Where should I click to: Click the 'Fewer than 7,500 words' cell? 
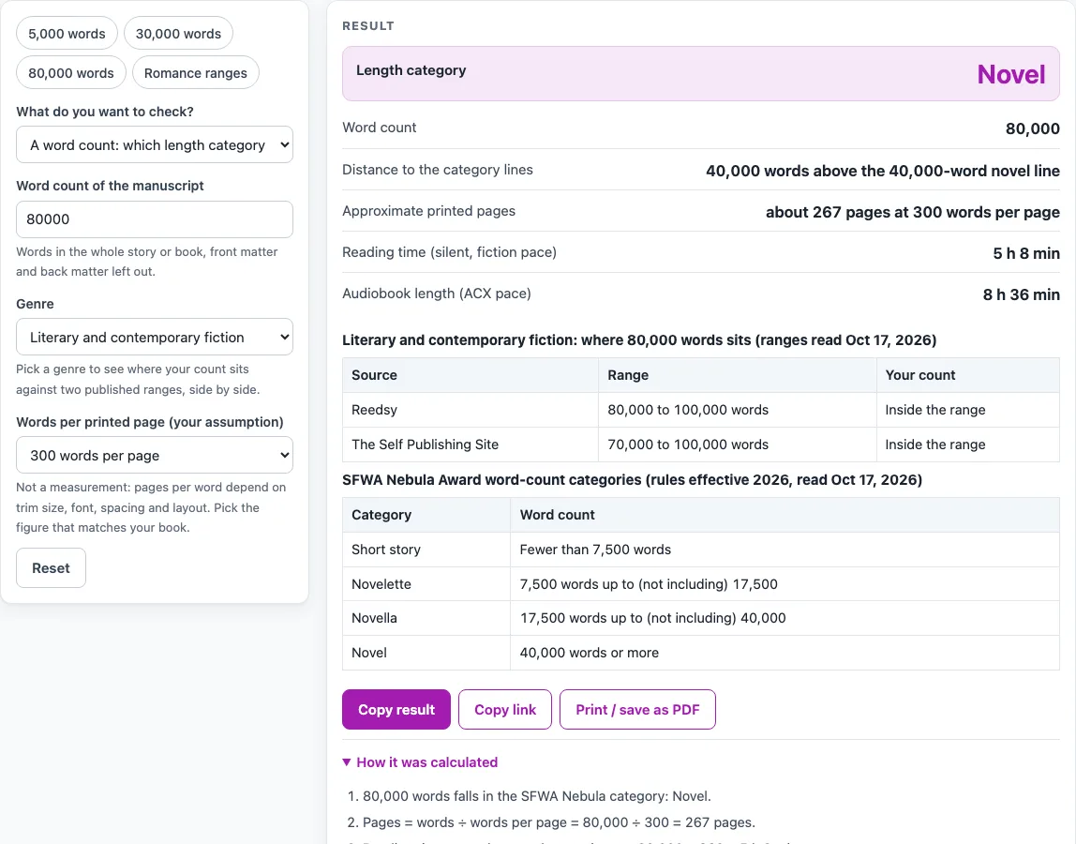click(x=785, y=550)
